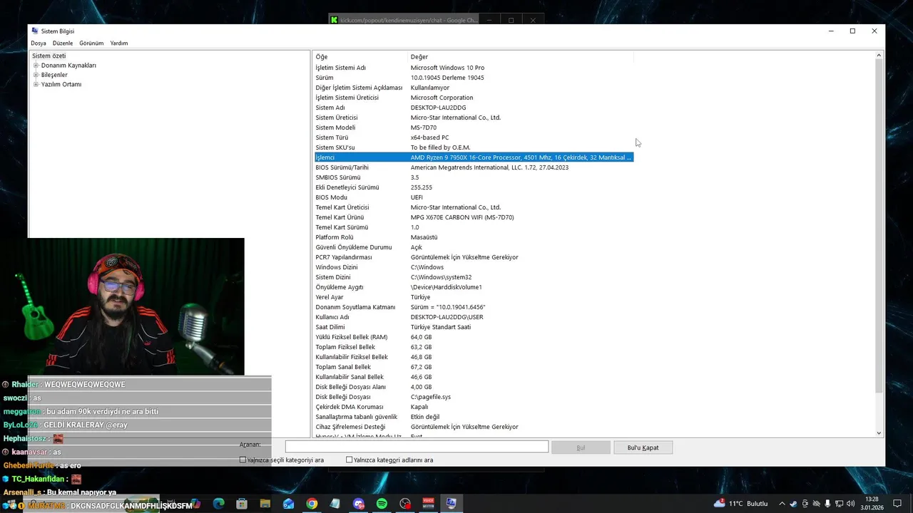Open Microsoft Edge from the taskbar
913x513 pixels.
tap(219, 504)
